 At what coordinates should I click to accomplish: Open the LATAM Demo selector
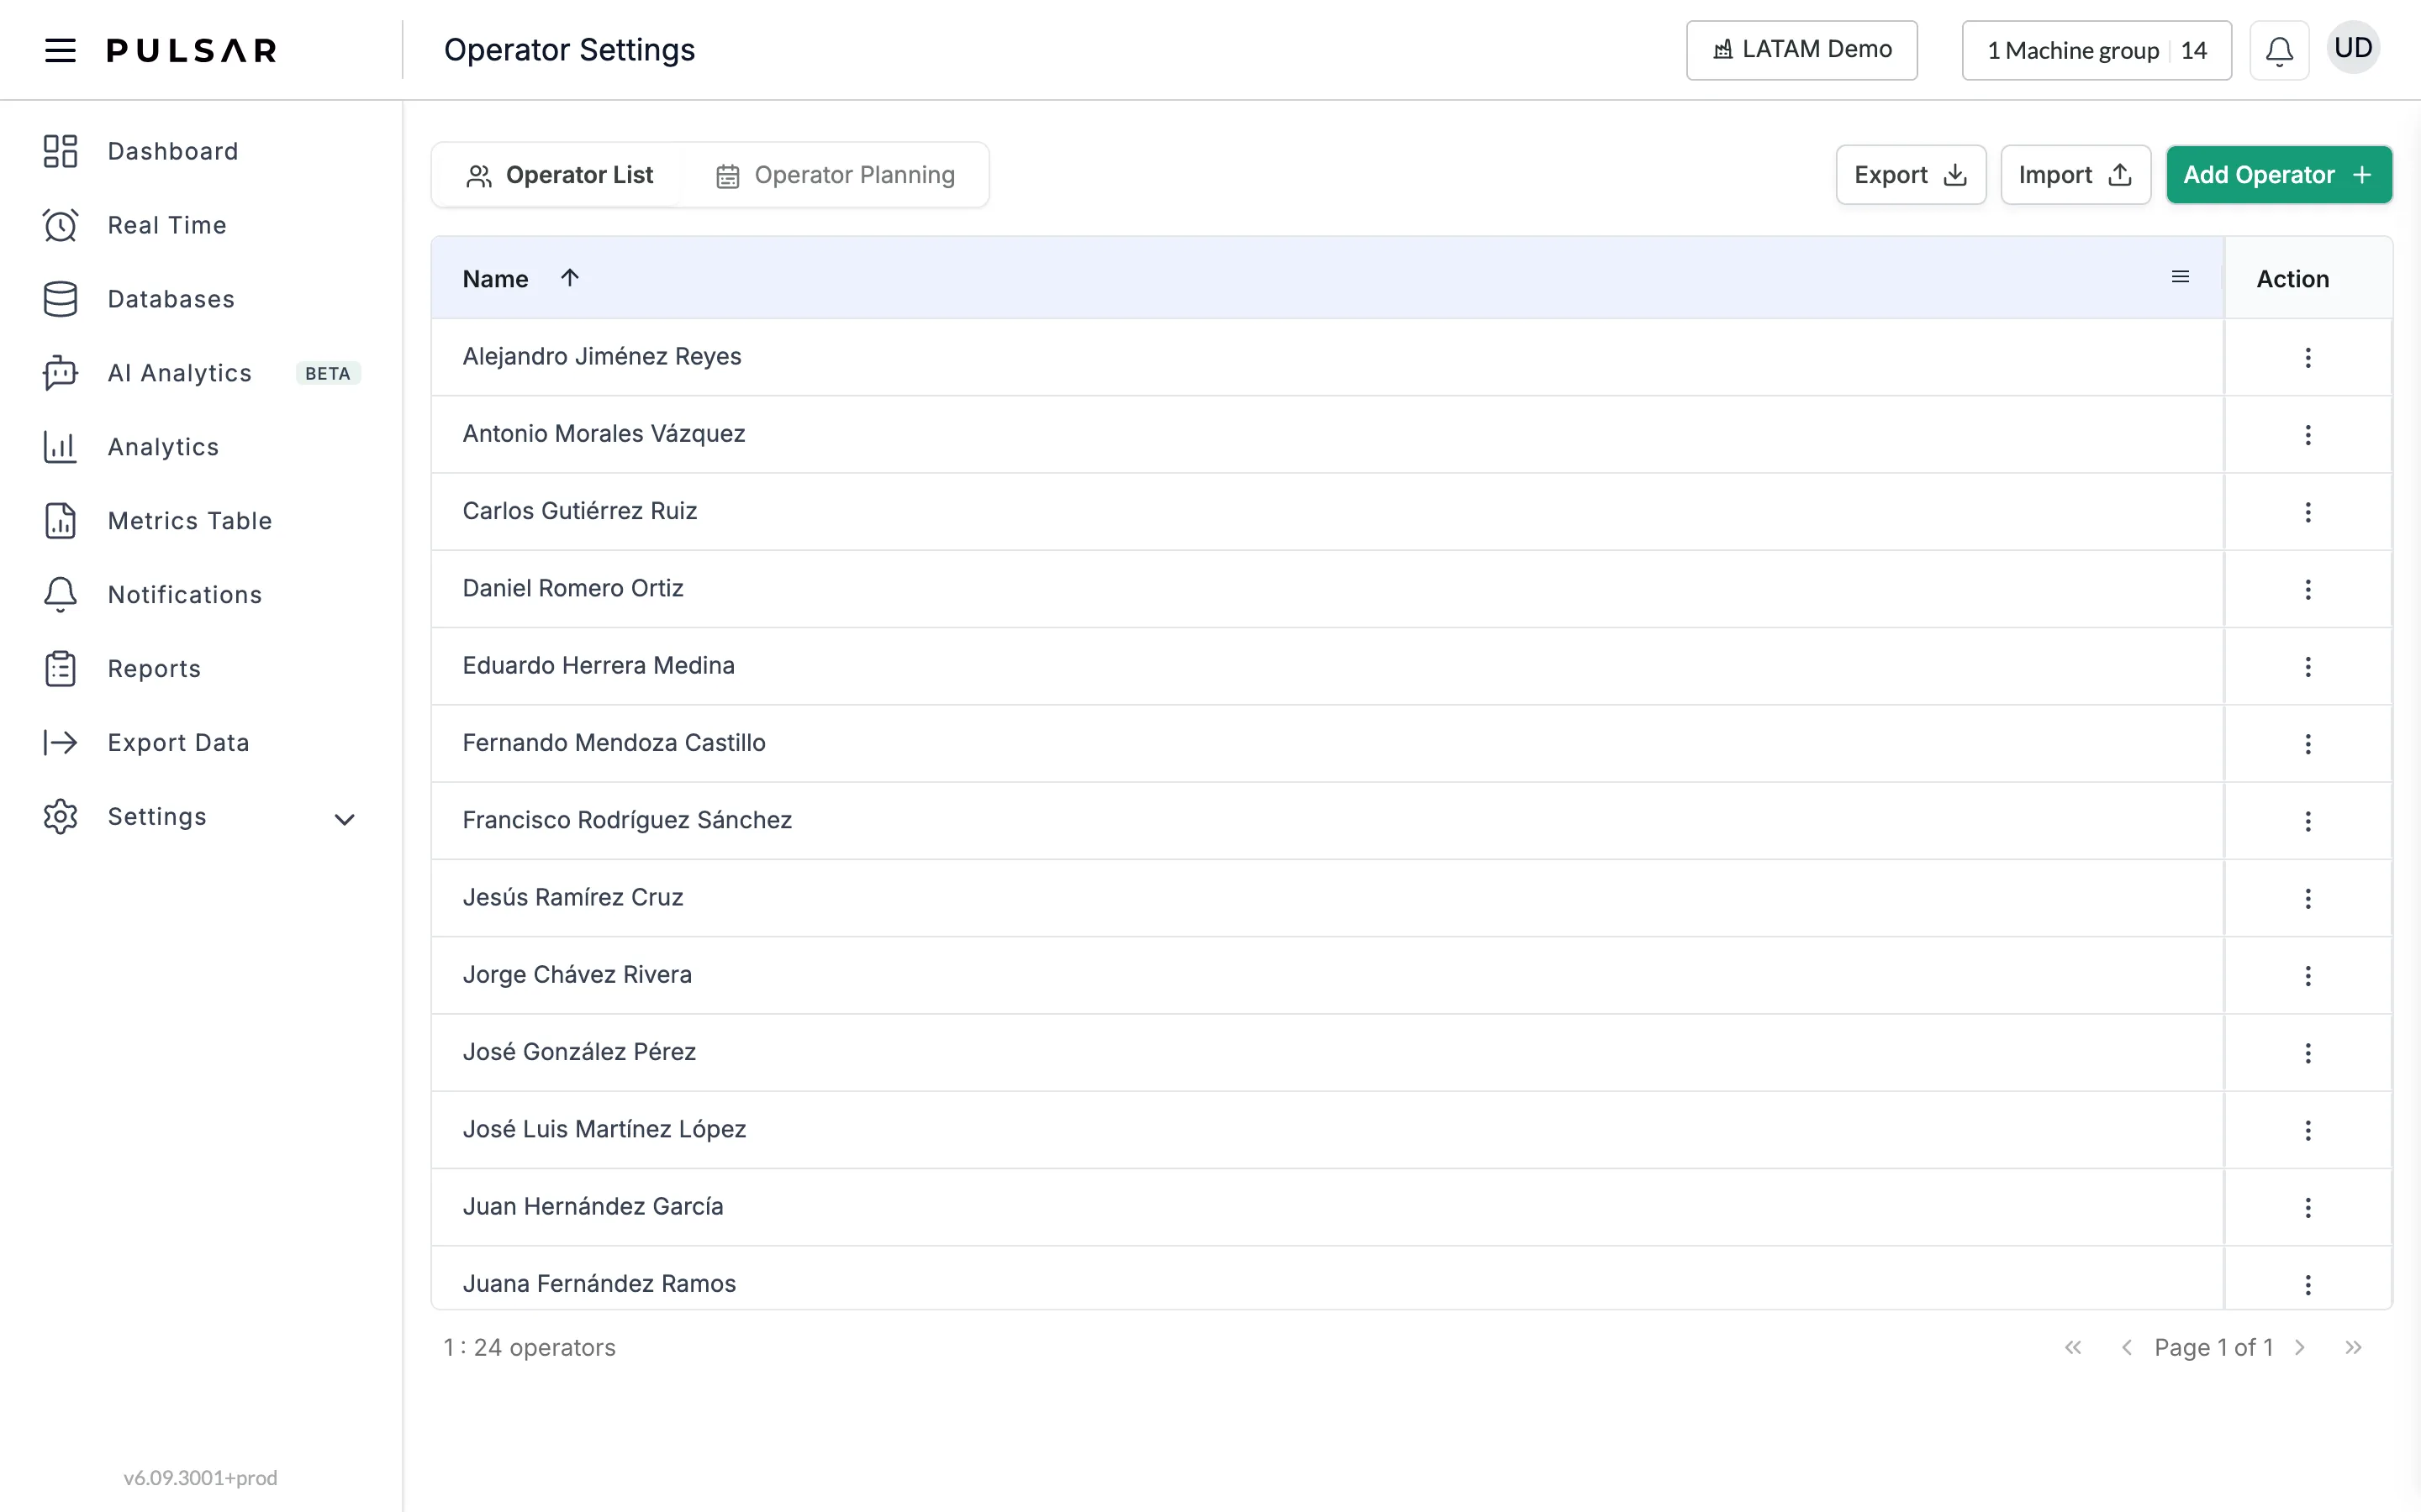1801,50
